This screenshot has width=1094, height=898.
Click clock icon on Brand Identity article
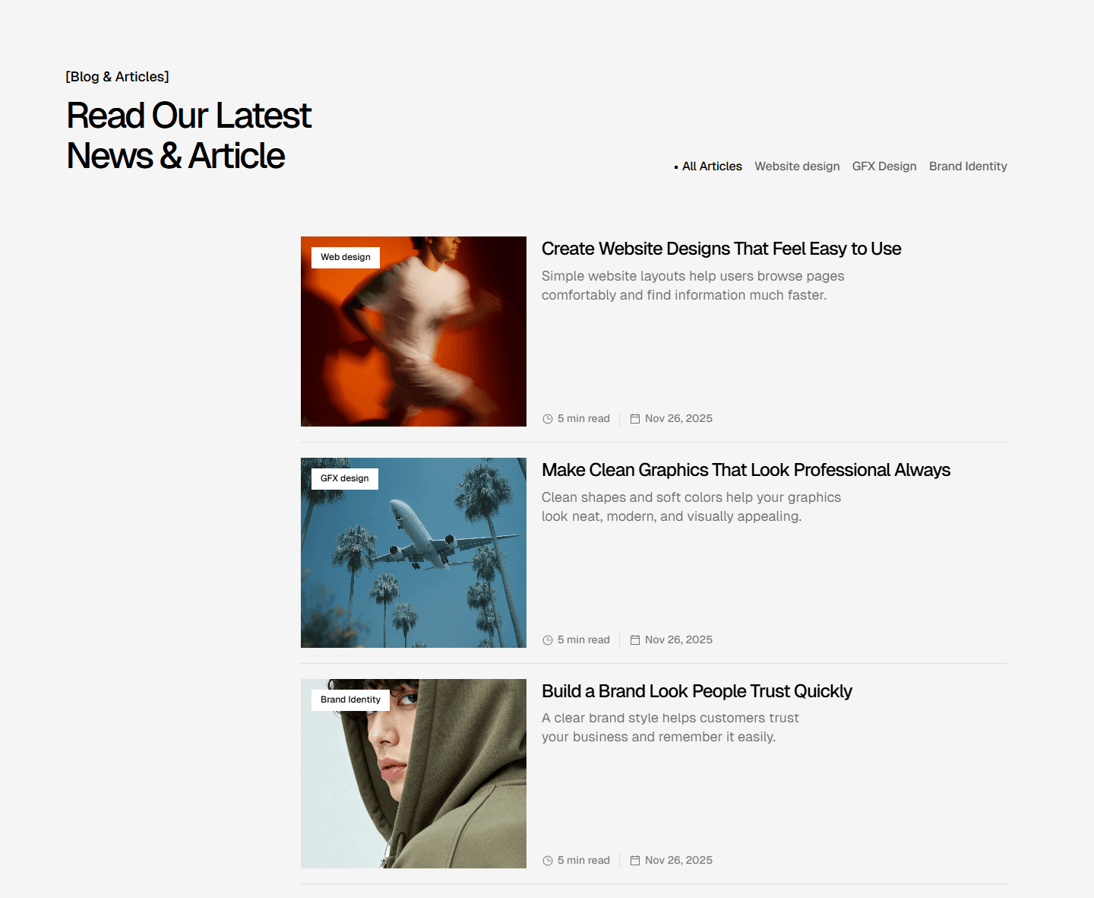547,861
